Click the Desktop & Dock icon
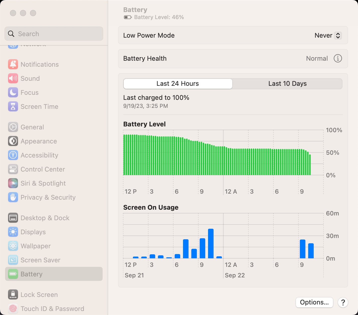Image resolution: width=358 pixels, height=315 pixels. click(x=13, y=218)
